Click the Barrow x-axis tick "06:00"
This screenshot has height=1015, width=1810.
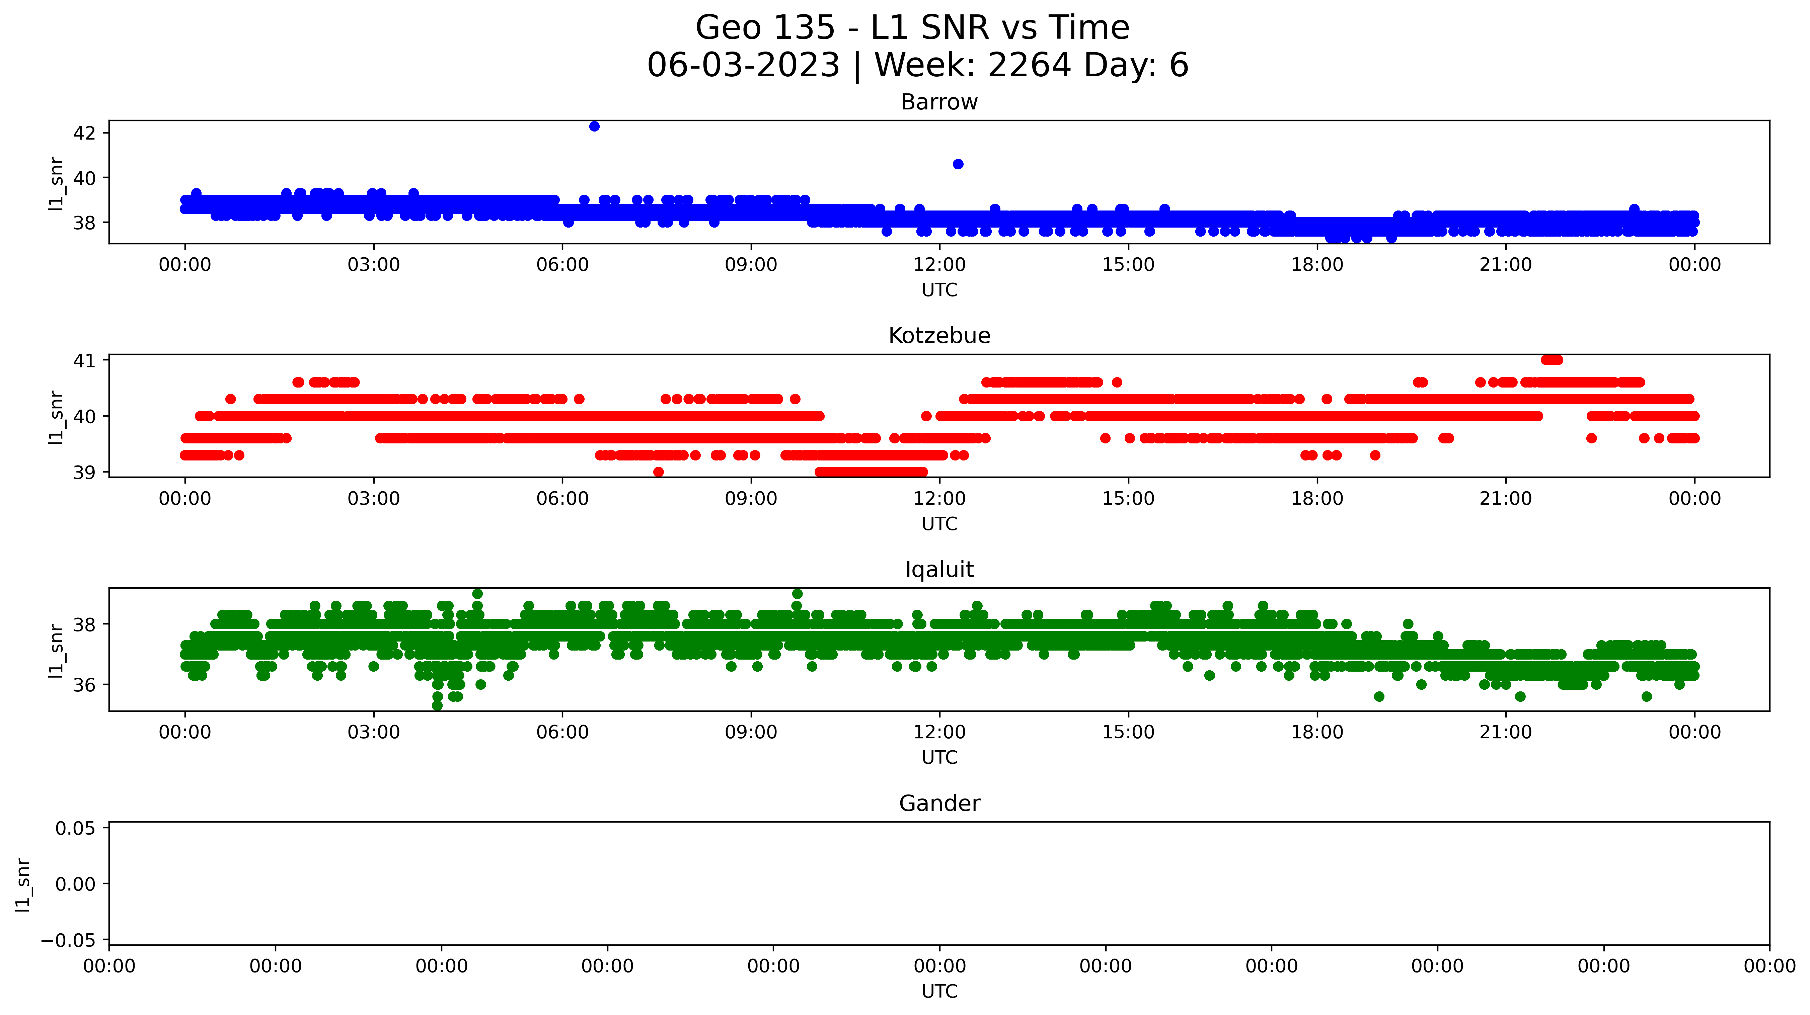click(x=562, y=265)
